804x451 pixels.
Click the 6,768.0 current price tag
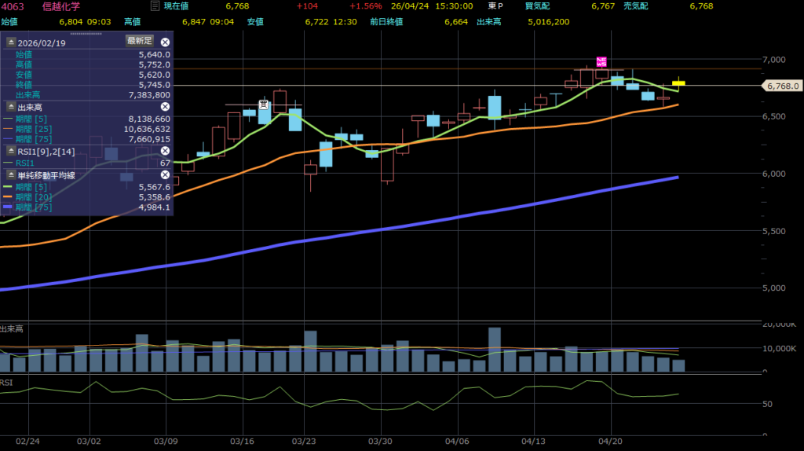(x=783, y=86)
